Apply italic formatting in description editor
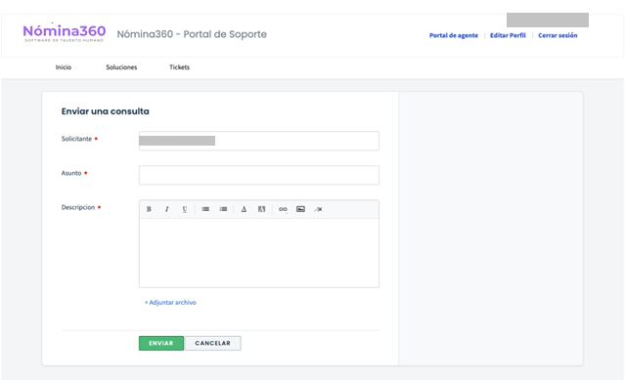This screenshot has height=380, width=625. pyautogui.click(x=166, y=209)
